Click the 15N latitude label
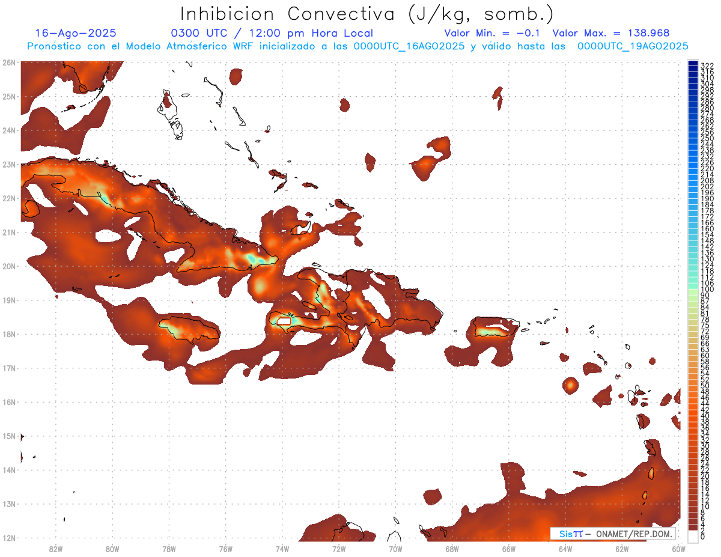 (x=8, y=436)
